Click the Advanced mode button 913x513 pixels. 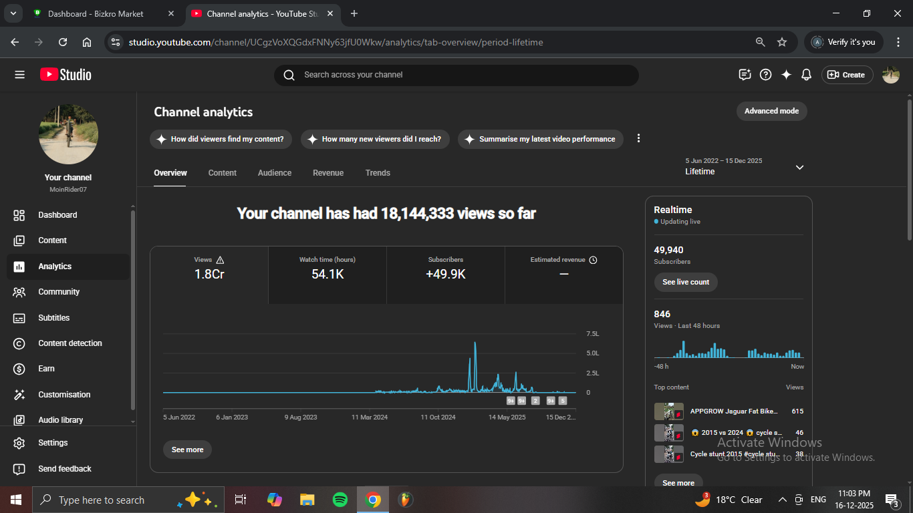point(771,111)
